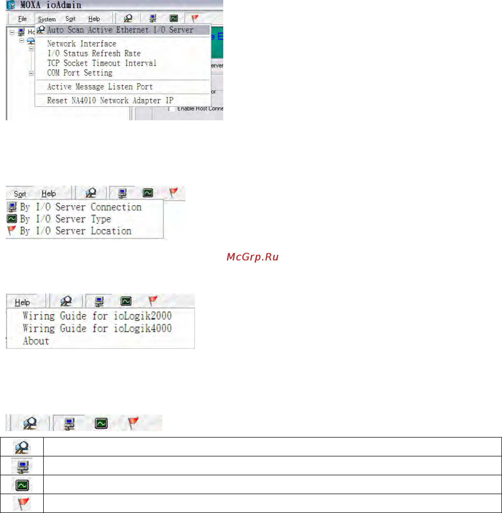Tick the Enable Host Connection checkbox
This screenshot has width=502, height=513.
pos(171,109)
